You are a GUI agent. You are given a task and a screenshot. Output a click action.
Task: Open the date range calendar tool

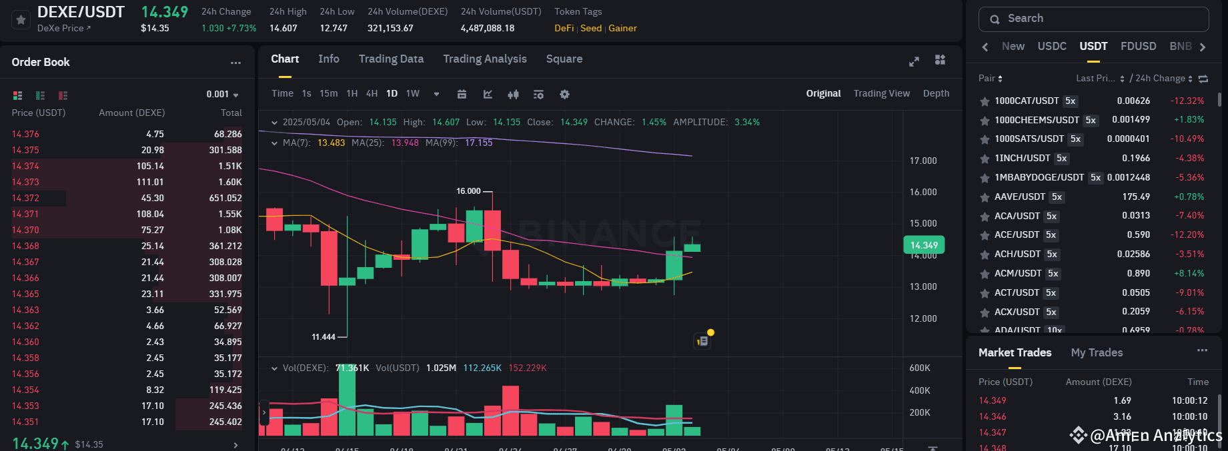tap(462, 94)
